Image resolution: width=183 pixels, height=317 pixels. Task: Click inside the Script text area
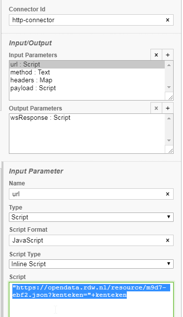91,300
